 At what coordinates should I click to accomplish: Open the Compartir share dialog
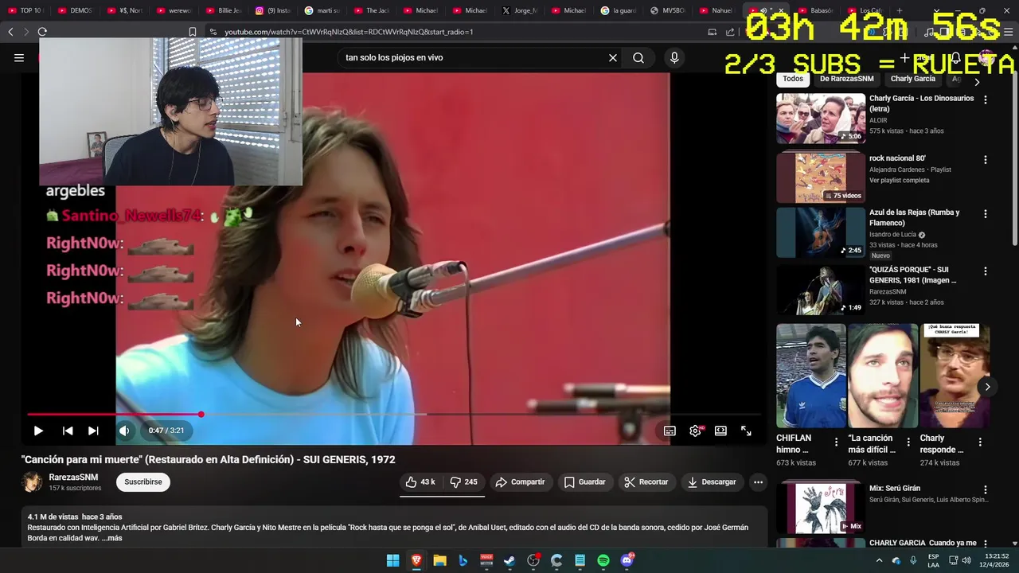[x=520, y=481]
